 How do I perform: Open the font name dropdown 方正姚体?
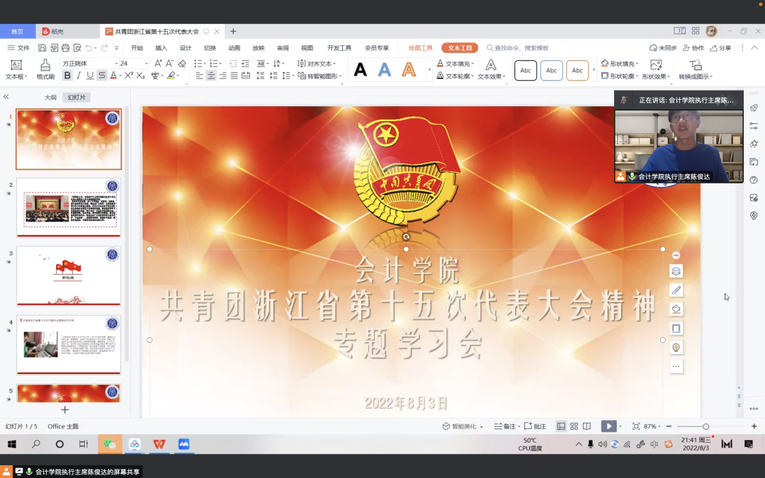tap(117, 64)
